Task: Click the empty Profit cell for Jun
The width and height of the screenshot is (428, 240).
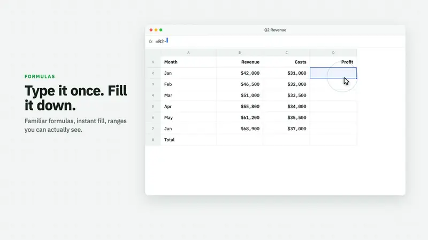Action: (333, 129)
